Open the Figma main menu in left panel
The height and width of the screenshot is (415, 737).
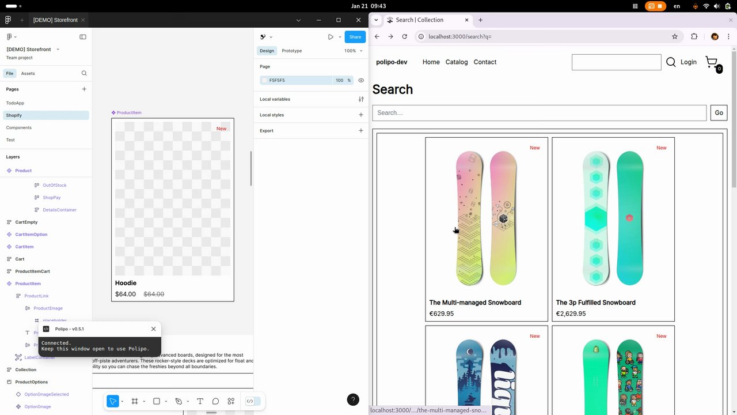coord(11,37)
